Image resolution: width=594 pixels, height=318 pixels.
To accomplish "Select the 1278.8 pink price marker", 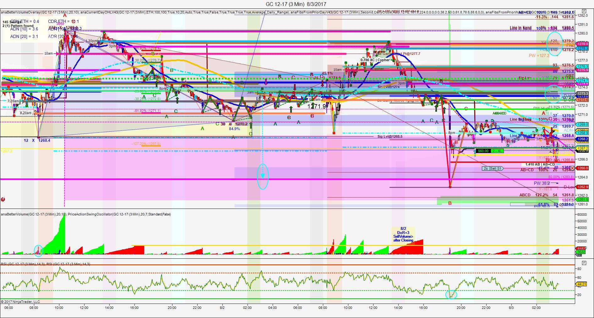I will (x=583, y=44).
